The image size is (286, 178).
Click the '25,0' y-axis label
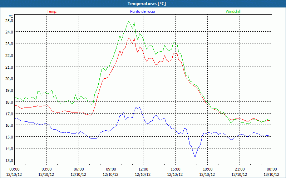coord(9,21)
